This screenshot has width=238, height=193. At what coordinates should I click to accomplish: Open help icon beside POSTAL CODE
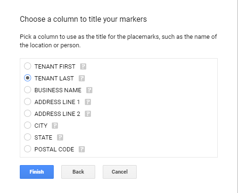click(82, 149)
